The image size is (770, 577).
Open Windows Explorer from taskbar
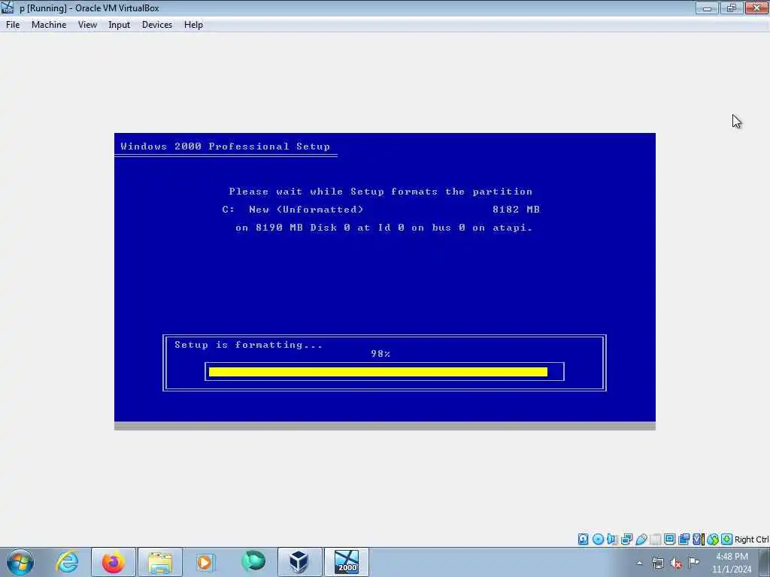click(x=160, y=562)
